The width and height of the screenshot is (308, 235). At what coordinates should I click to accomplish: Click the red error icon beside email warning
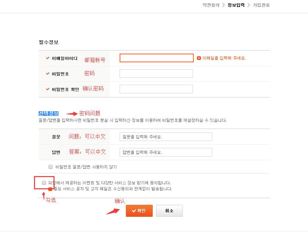click(x=199, y=58)
